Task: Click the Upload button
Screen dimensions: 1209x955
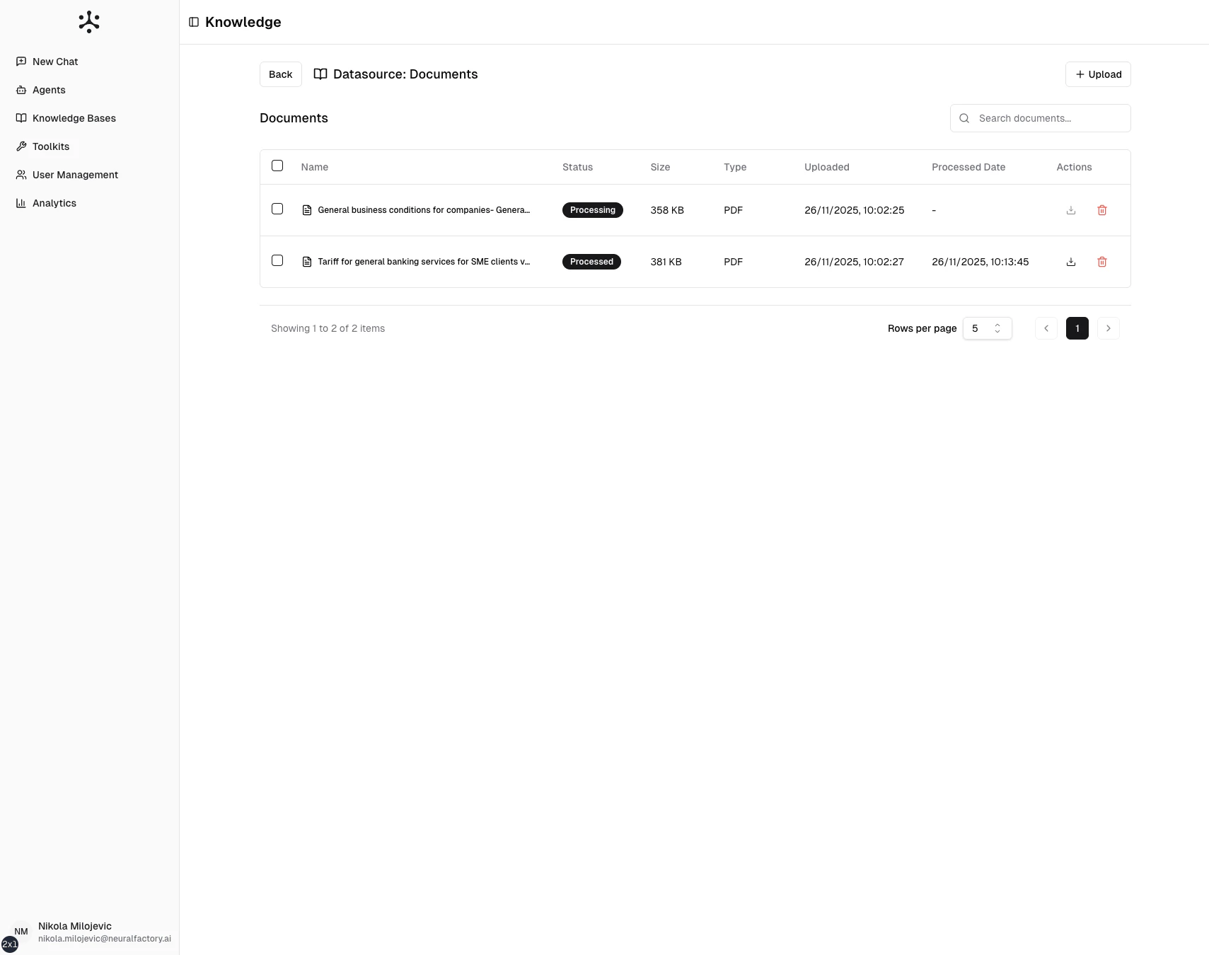Action: (1098, 74)
